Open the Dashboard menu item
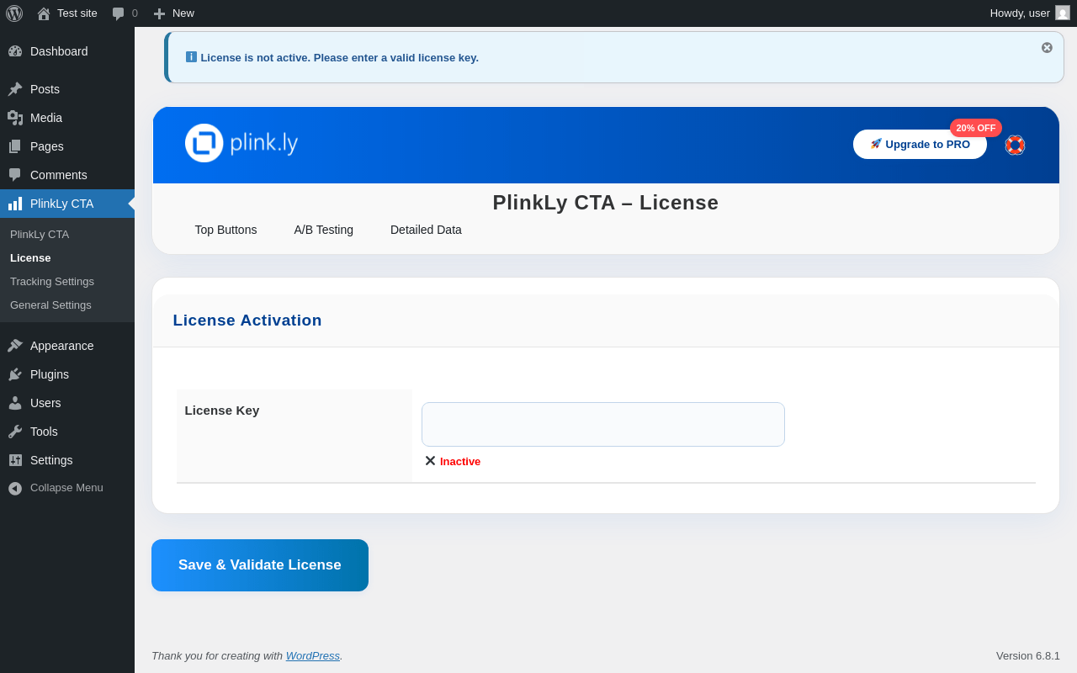 click(67, 51)
